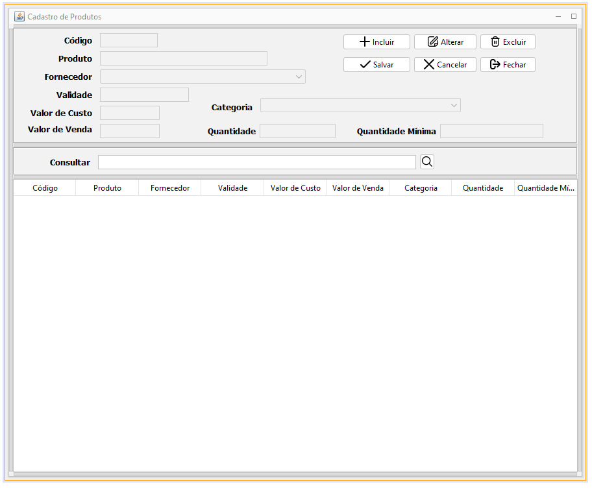
Task: Click the Fornecedor dropdown arrow
Action: 299,77
